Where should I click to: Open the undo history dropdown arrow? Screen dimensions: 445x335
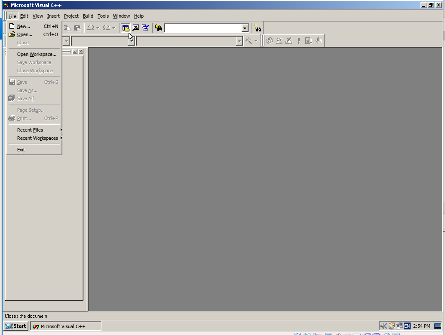point(98,28)
